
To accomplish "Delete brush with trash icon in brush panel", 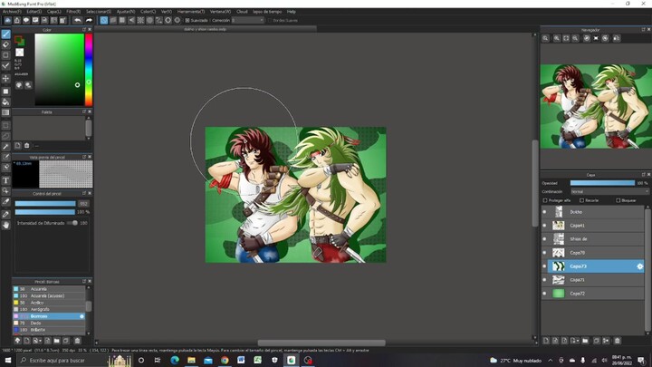I will pos(77,341).
